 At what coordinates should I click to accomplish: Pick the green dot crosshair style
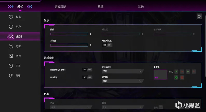(x=176, y=72)
